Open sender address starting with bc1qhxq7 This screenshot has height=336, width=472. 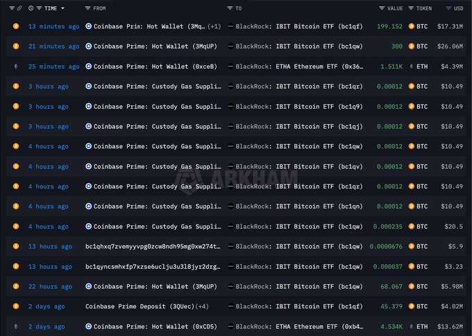pos(153,247)
